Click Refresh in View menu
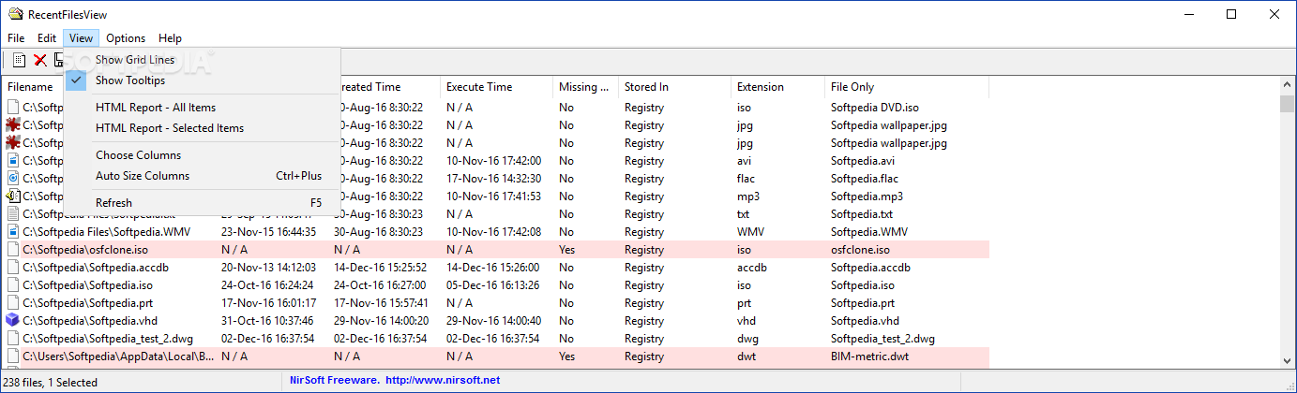 tap(202, 203)
